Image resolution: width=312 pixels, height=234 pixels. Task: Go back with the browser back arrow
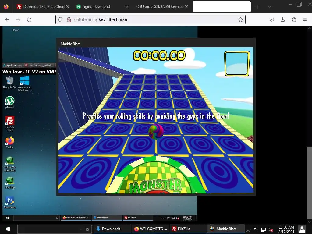(x=7, y=19)
